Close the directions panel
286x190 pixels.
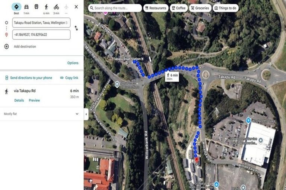(x=76, y=7)
